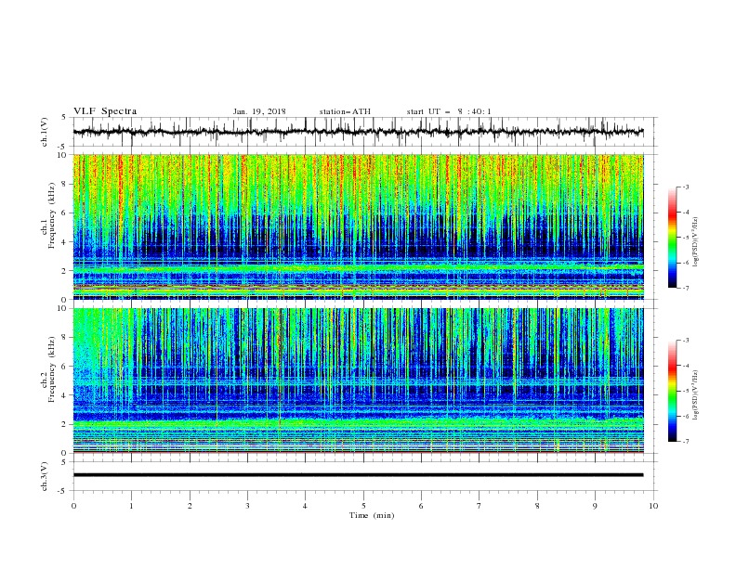Screen dimensions: 736x568
Task: Click the ch.2 colorbar "log(PSD)(V²/Hz)" label
Action: (x=696, y=394)
